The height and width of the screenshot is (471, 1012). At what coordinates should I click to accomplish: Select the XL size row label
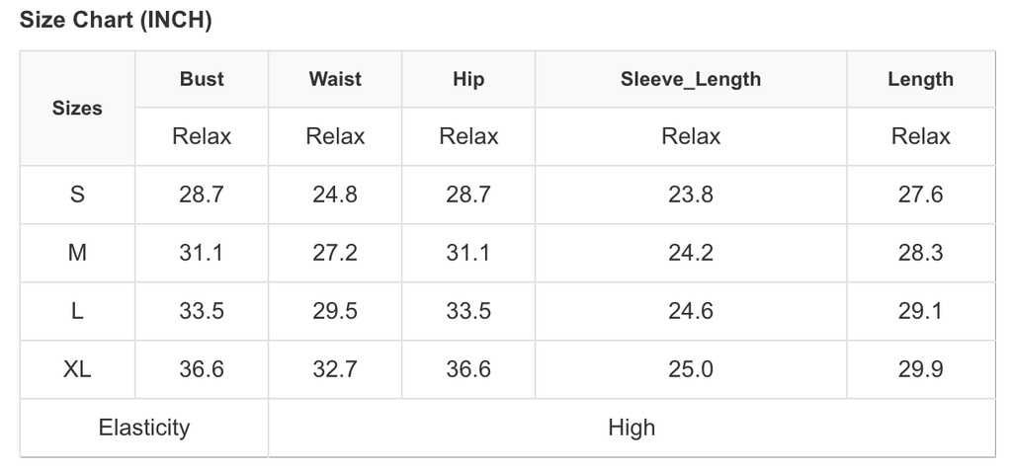(77, 369)
